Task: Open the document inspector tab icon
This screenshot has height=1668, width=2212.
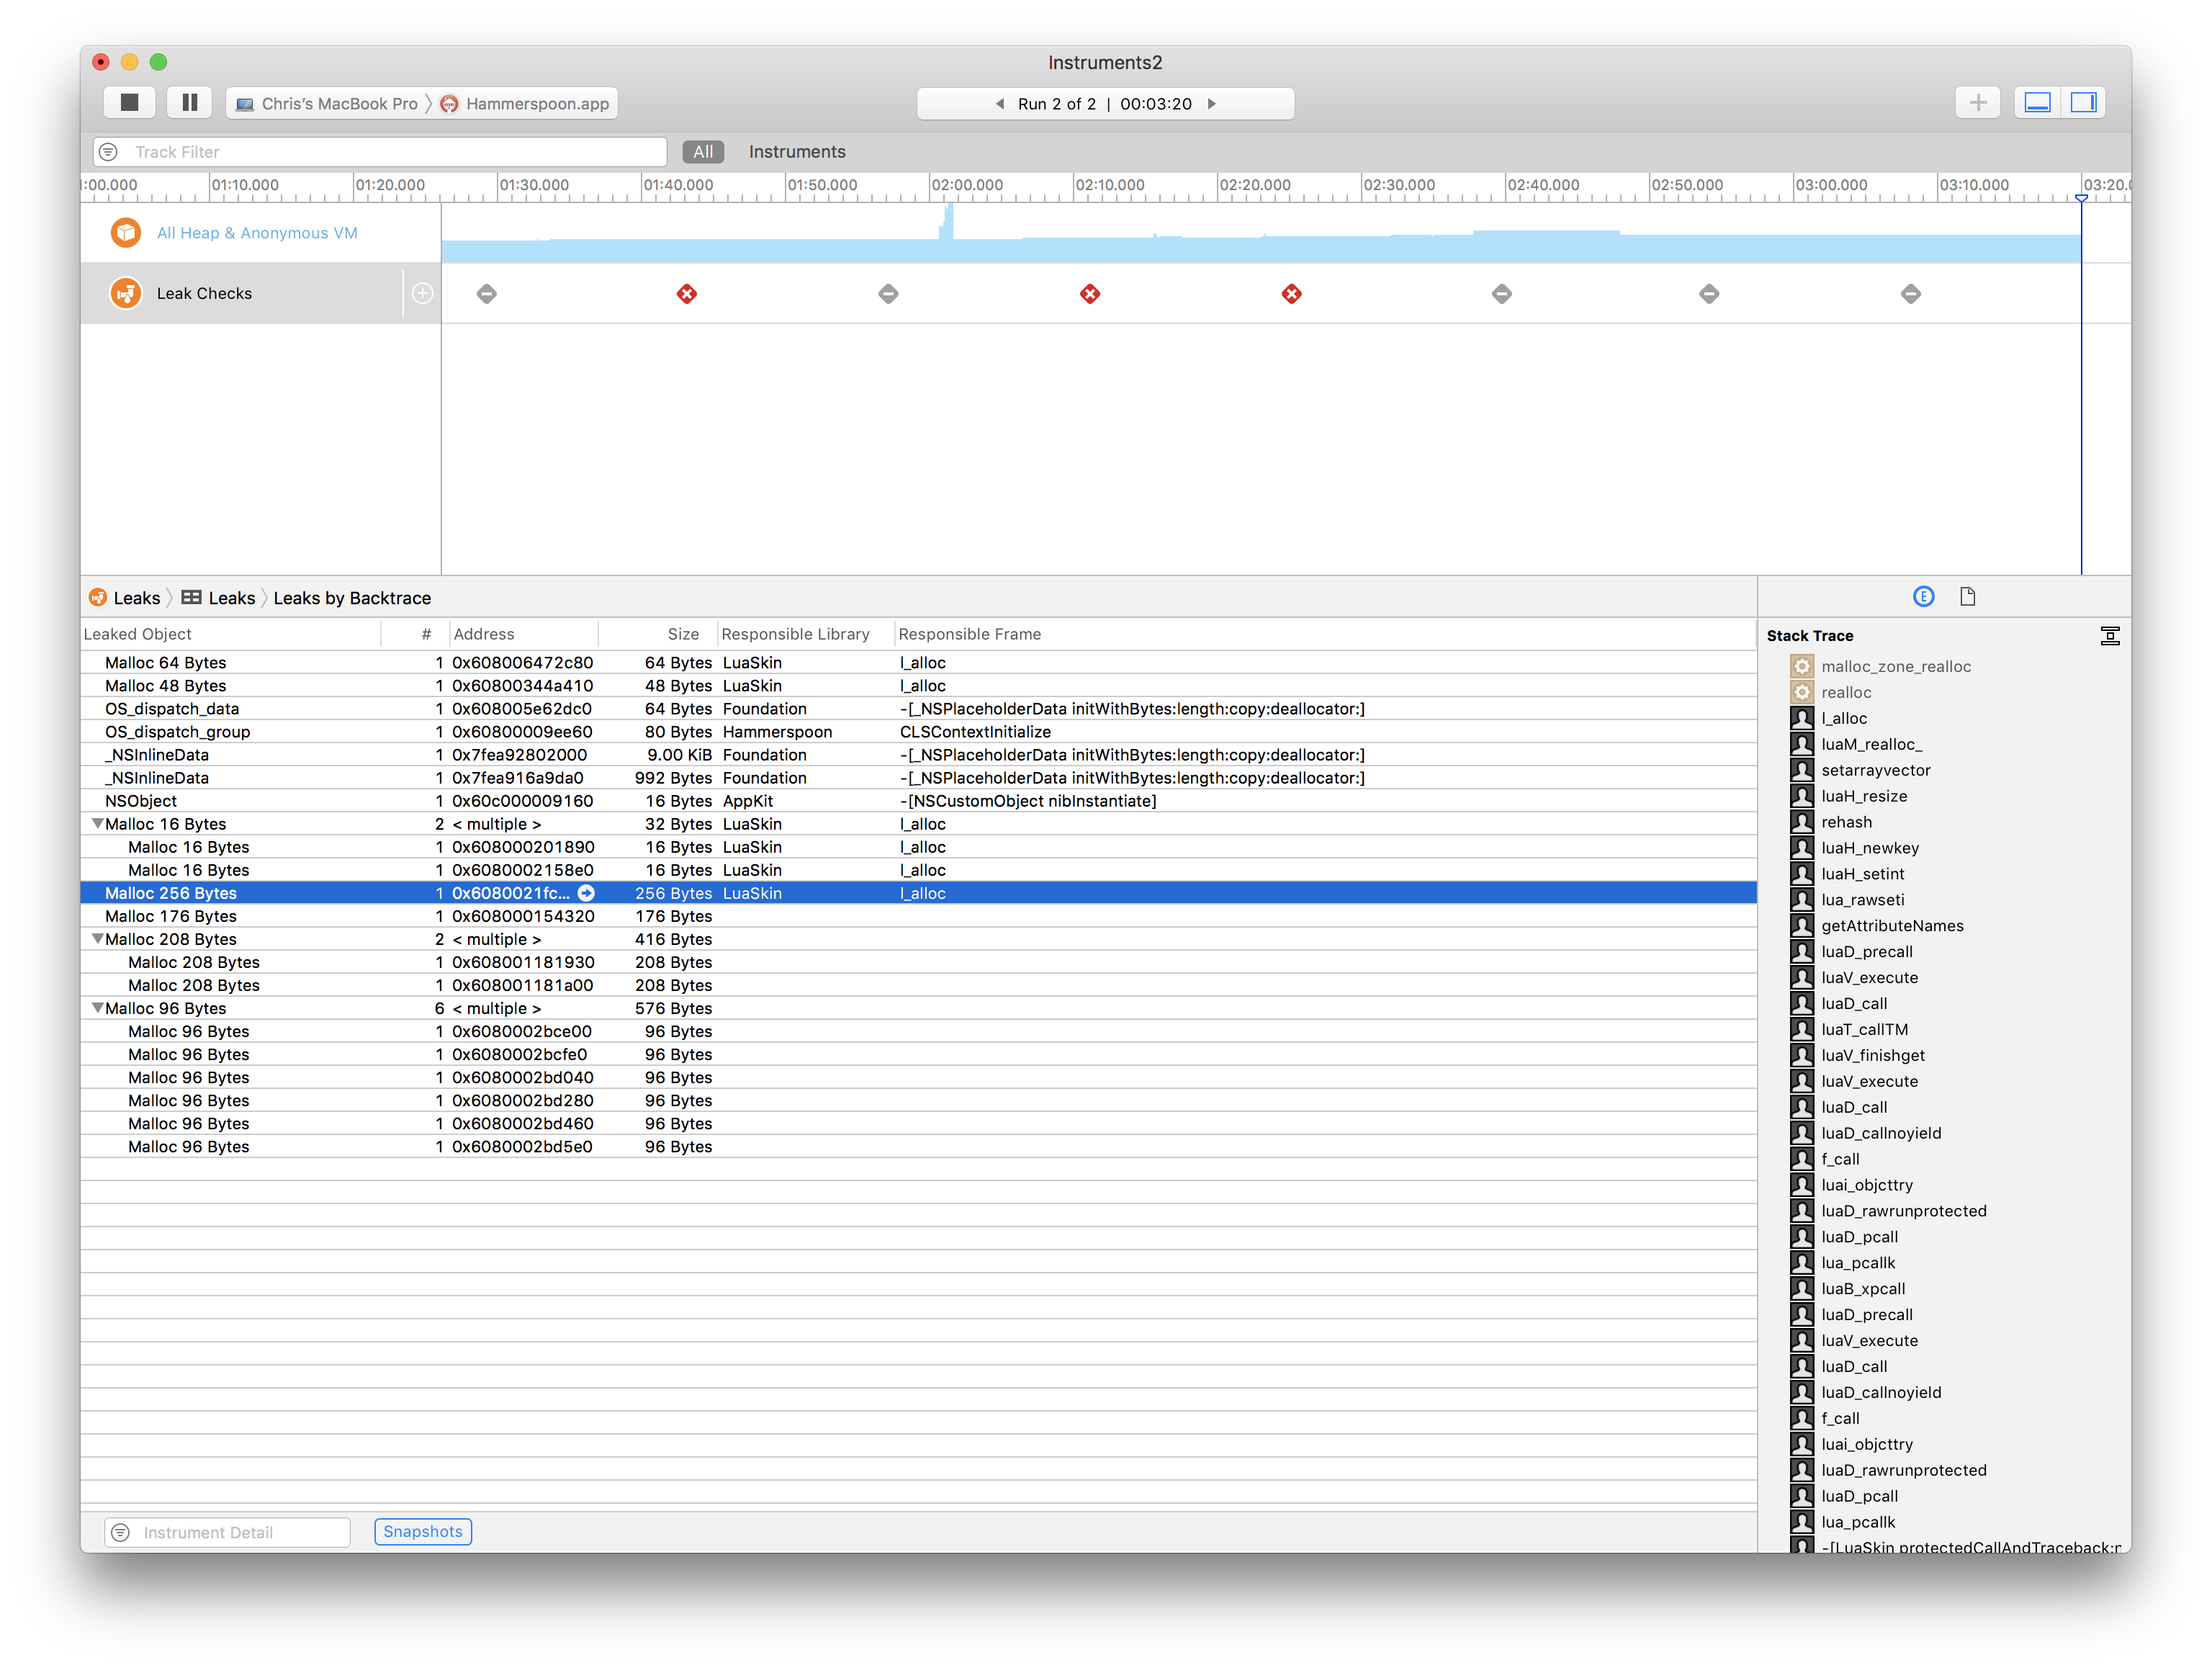Action: [x=1967, y=597]
